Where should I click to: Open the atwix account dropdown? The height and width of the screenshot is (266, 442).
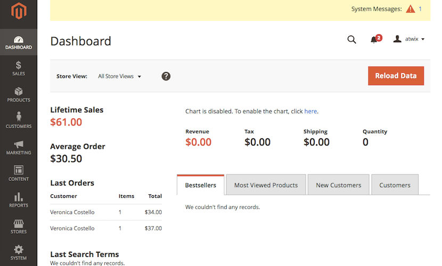[409, 39]
